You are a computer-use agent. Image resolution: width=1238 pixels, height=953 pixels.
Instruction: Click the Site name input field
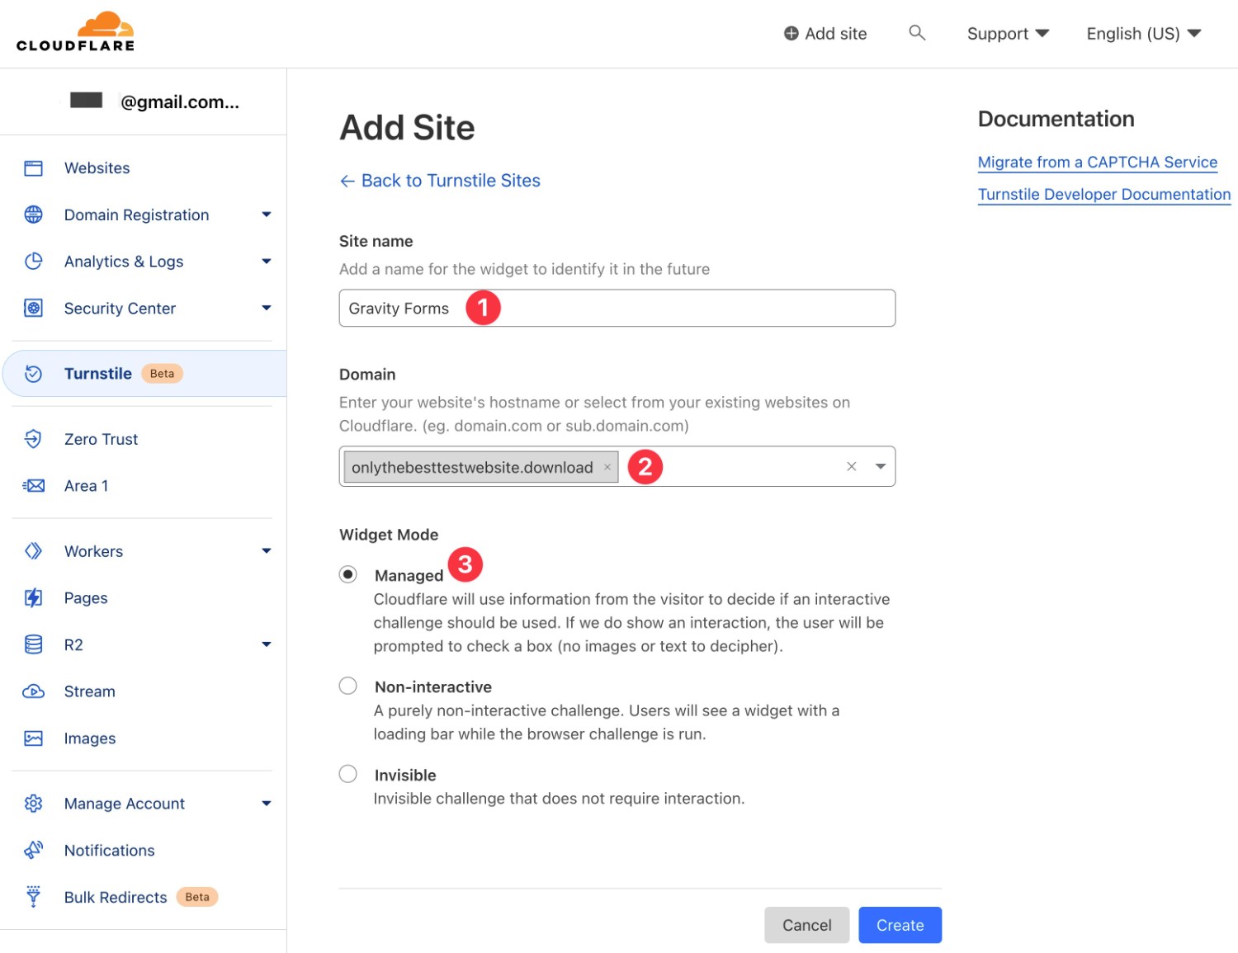tap(617, 308)
